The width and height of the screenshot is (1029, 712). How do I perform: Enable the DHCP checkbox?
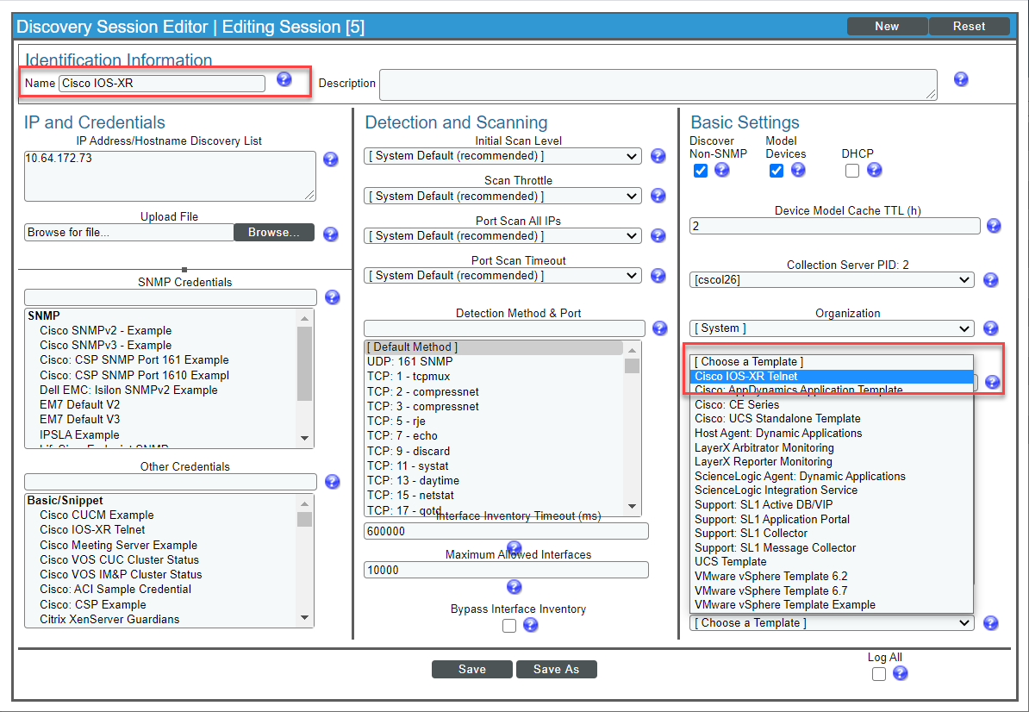[852, 171]
